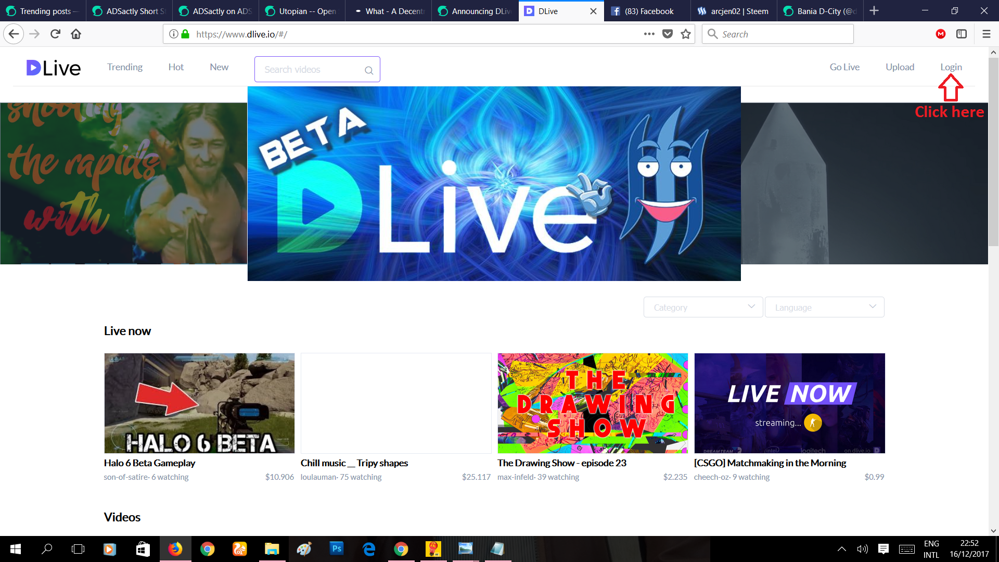This screenshot has width=999, height=562.
Task: Open [CSGO] Matchmaking in the Morning title
Action: click(x=770, y=463)
